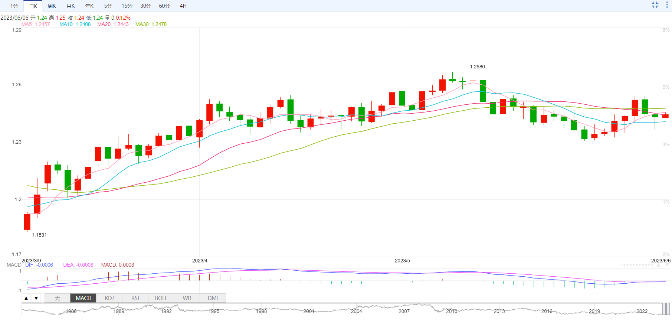Image resolution: width=672 pixels, height=329 pixels.
Task: Click the 2023/3/9 start date label
Action: coord(31,261)
